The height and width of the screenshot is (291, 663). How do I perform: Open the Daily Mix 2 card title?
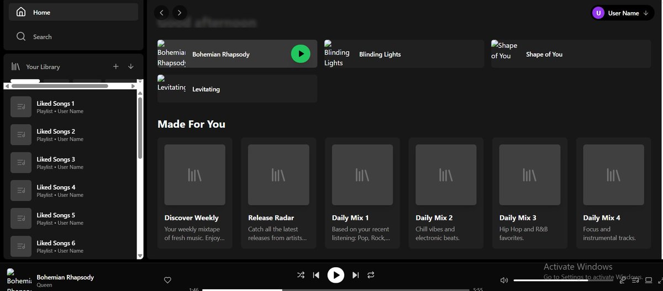[x=434, y=218]
